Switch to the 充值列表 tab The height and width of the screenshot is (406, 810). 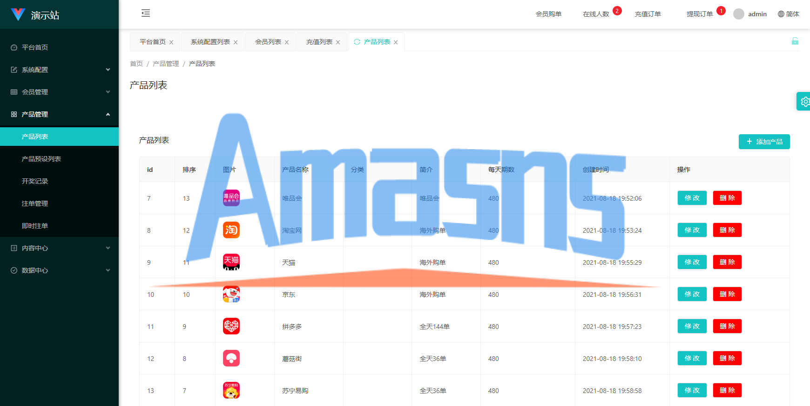319,42
